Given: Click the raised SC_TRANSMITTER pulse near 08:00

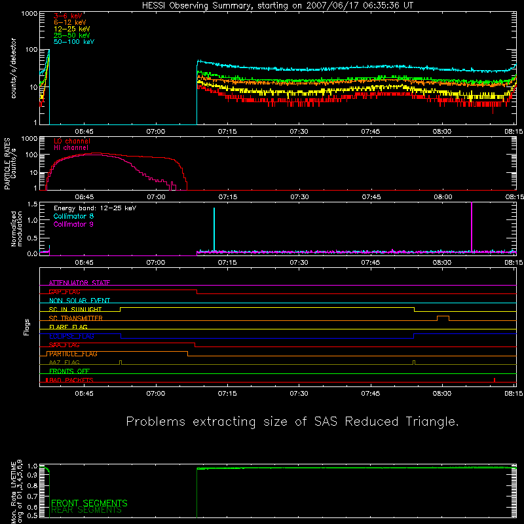Looking at the screenshot, I should click(443, 318).
